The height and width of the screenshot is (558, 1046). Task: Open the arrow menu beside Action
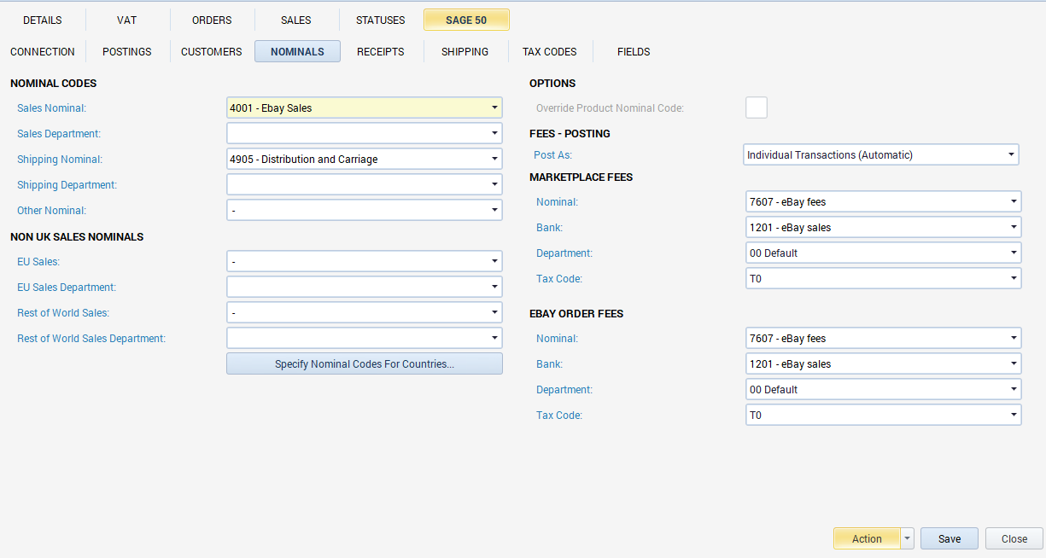point(907,539)
